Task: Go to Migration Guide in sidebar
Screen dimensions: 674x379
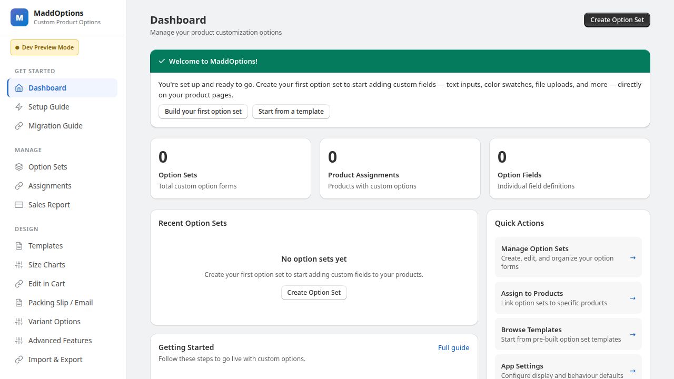Action: click(63, 126)
